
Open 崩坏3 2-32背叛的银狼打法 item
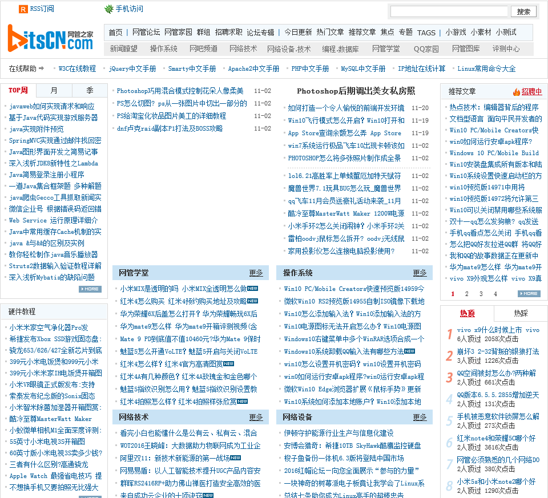498,351
